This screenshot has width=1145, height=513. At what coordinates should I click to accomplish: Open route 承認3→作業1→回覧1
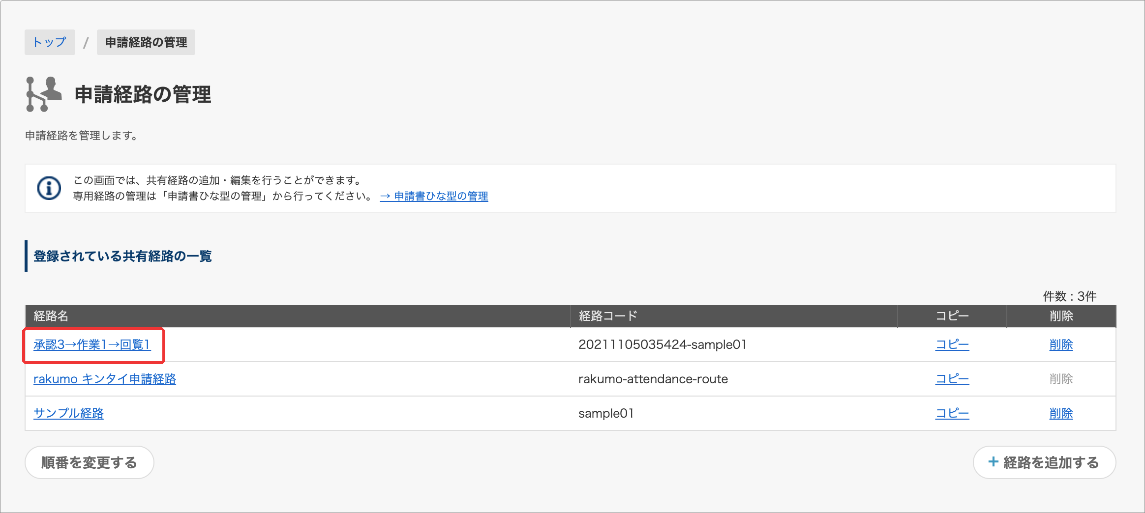coord(92,344)
